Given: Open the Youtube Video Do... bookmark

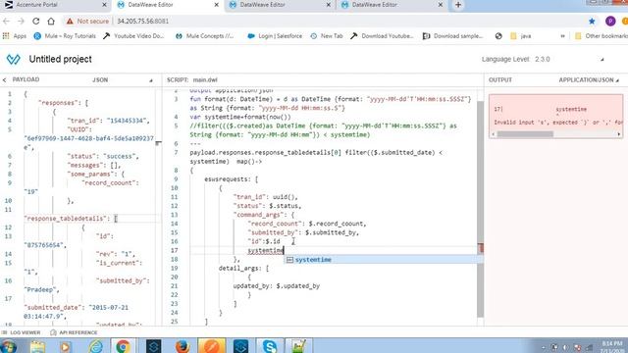Looking at the screenshot, I should 133,36.
